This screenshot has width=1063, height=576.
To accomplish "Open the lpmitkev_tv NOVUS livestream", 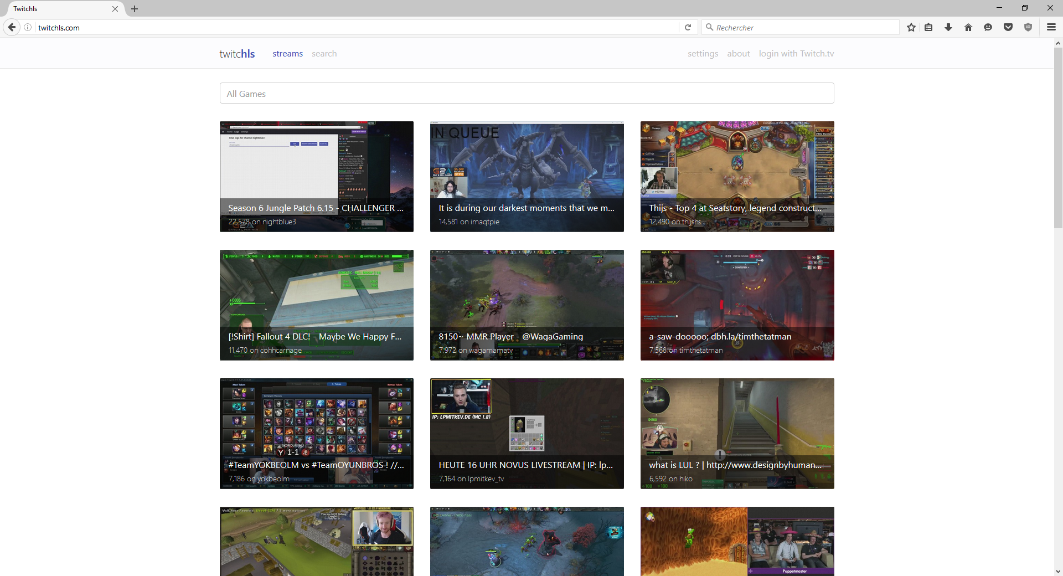I will pos(527,434).
